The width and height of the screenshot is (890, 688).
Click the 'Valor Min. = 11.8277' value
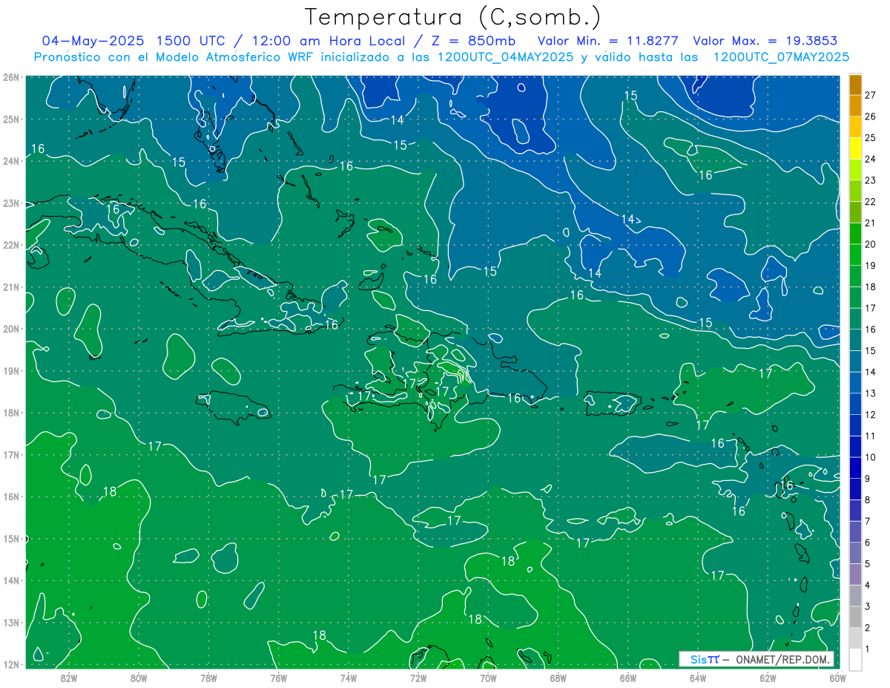[610, 40]
